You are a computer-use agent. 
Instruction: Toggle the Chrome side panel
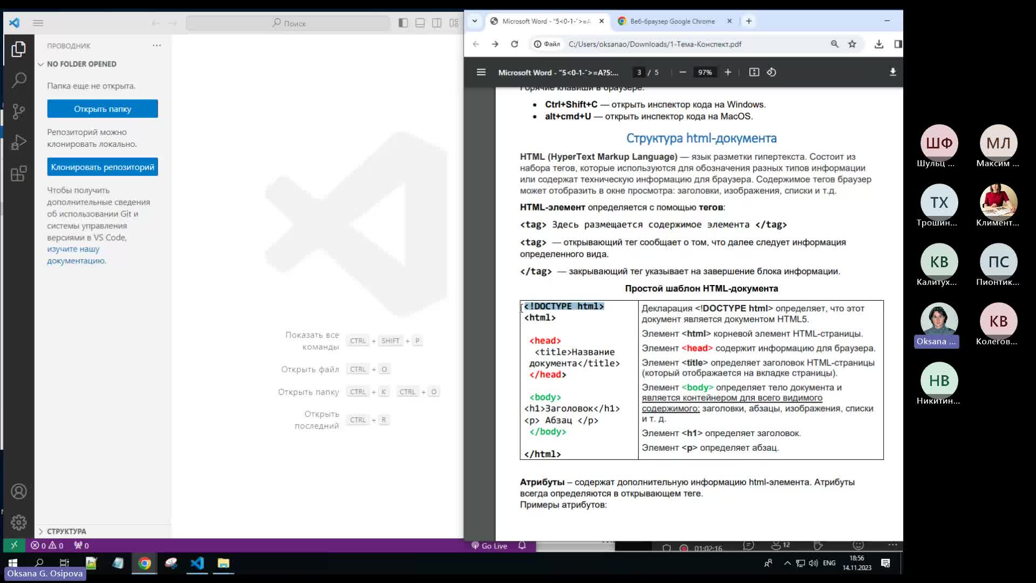(898, 44)
